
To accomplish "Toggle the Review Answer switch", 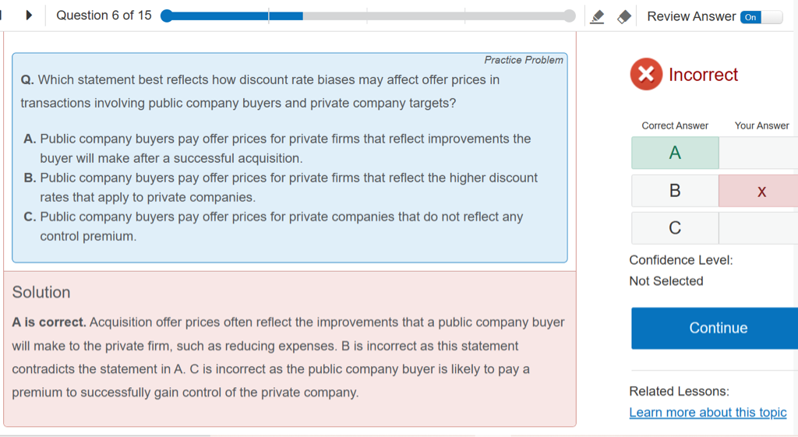I will (761, 17).
